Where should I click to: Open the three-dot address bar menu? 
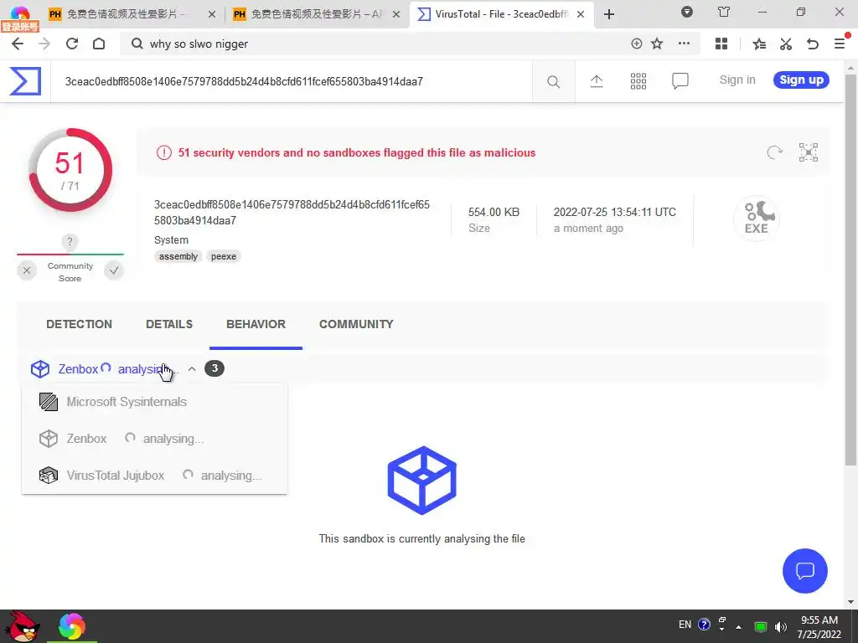click(x=684, y=44)
